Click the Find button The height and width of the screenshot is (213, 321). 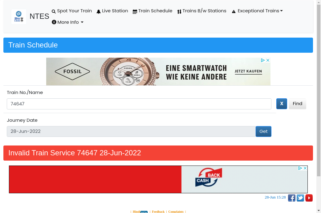point(298,104)
